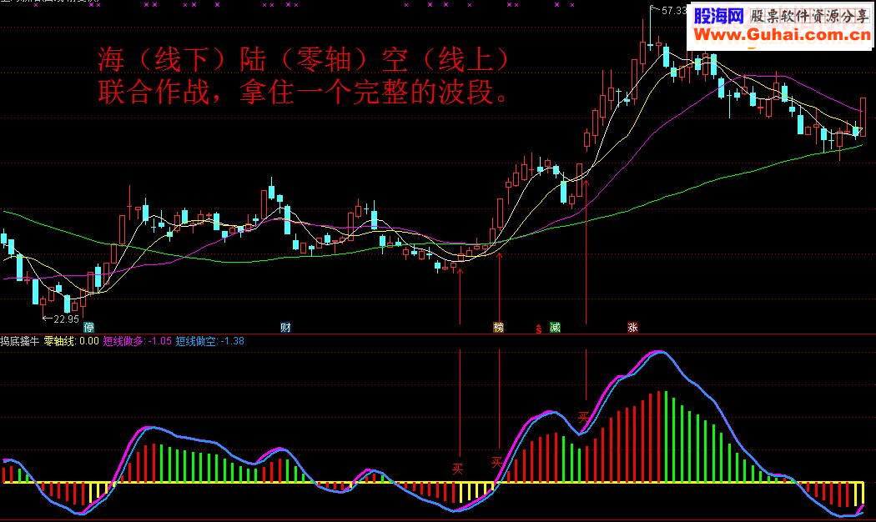
Task: Click the red $ dividend marker
Action: tap(539, 329)
